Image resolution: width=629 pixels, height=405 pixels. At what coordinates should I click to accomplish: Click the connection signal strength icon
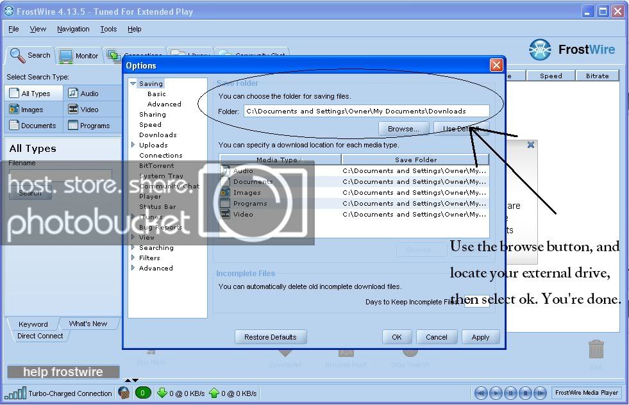point(15,393)
